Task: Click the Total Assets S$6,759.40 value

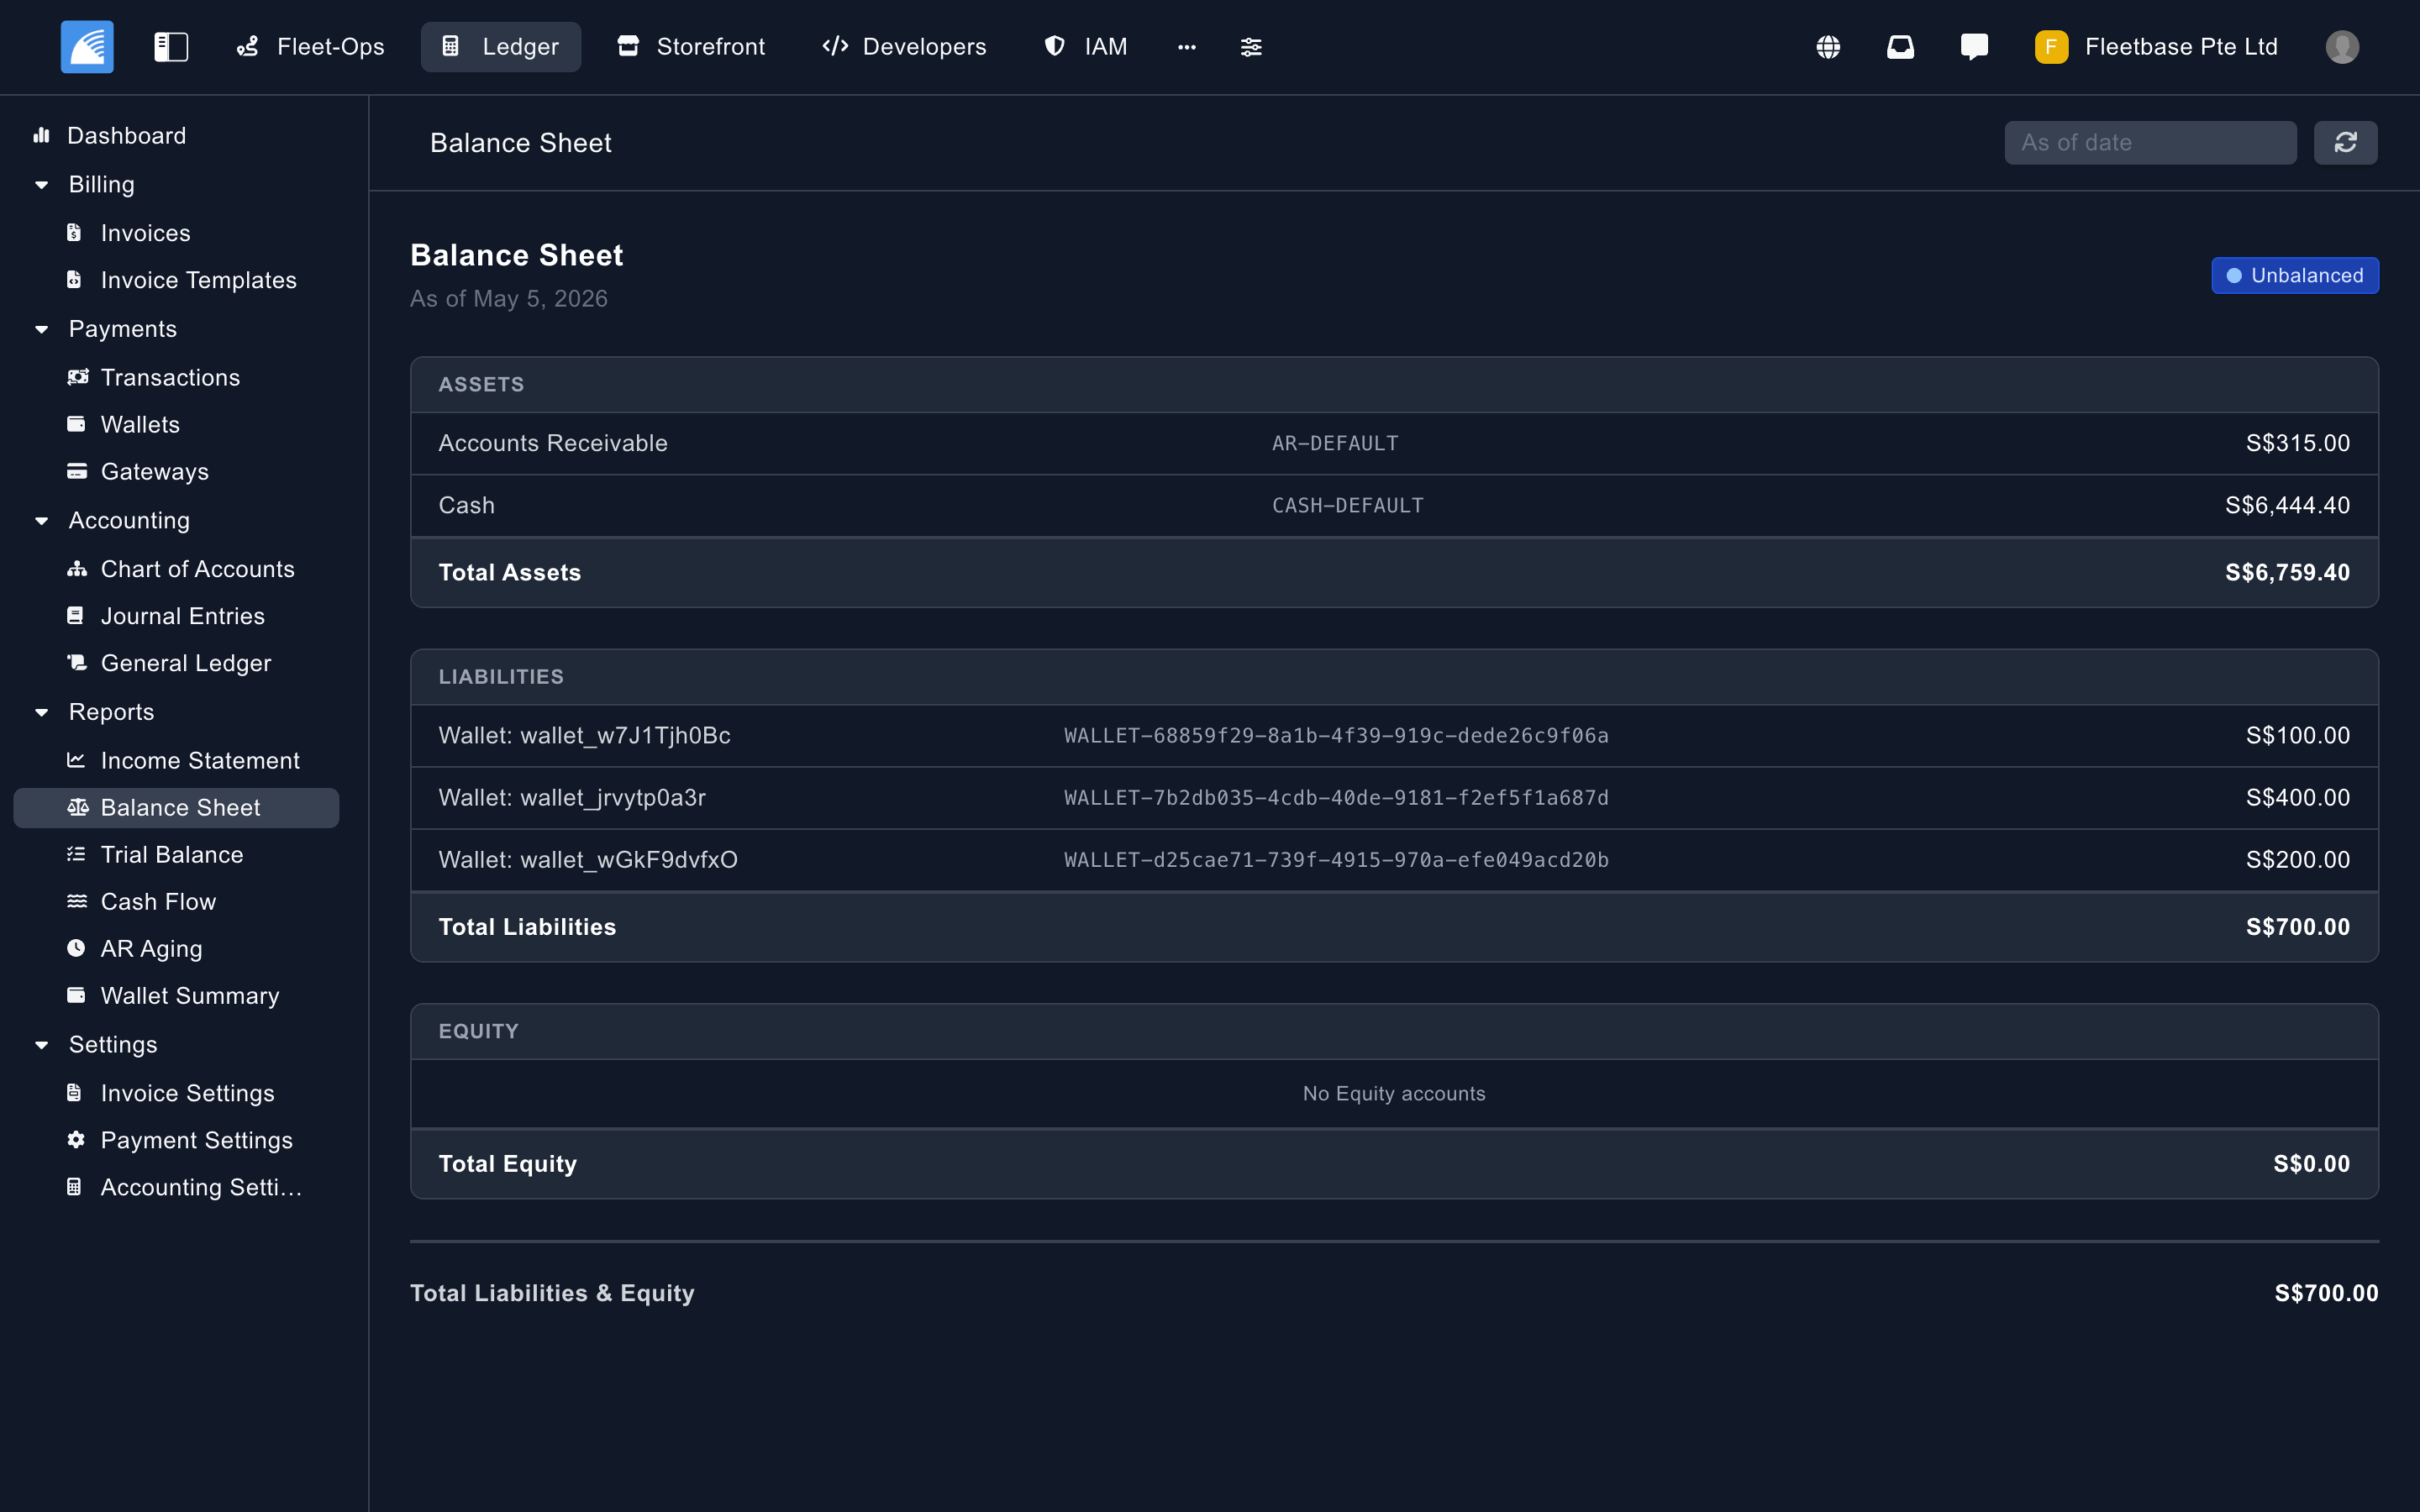Action: 2287,573
